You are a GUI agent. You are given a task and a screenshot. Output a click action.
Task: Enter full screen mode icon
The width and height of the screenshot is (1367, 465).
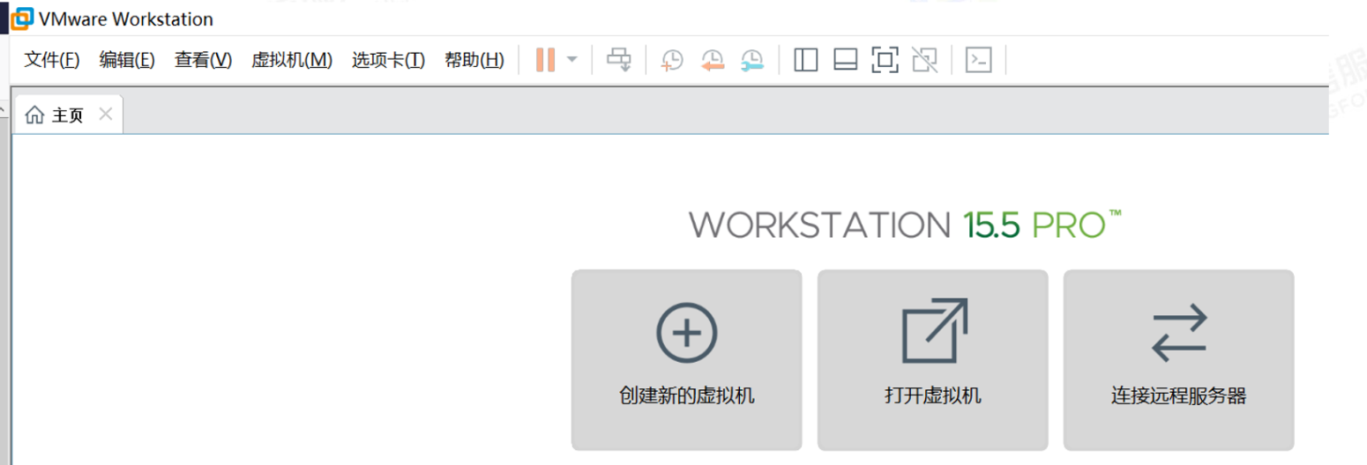pos(885,60)
